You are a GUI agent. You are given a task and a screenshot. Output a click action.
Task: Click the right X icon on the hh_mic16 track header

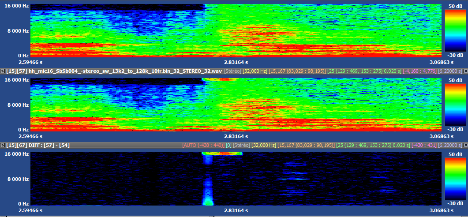coord(465,71)
